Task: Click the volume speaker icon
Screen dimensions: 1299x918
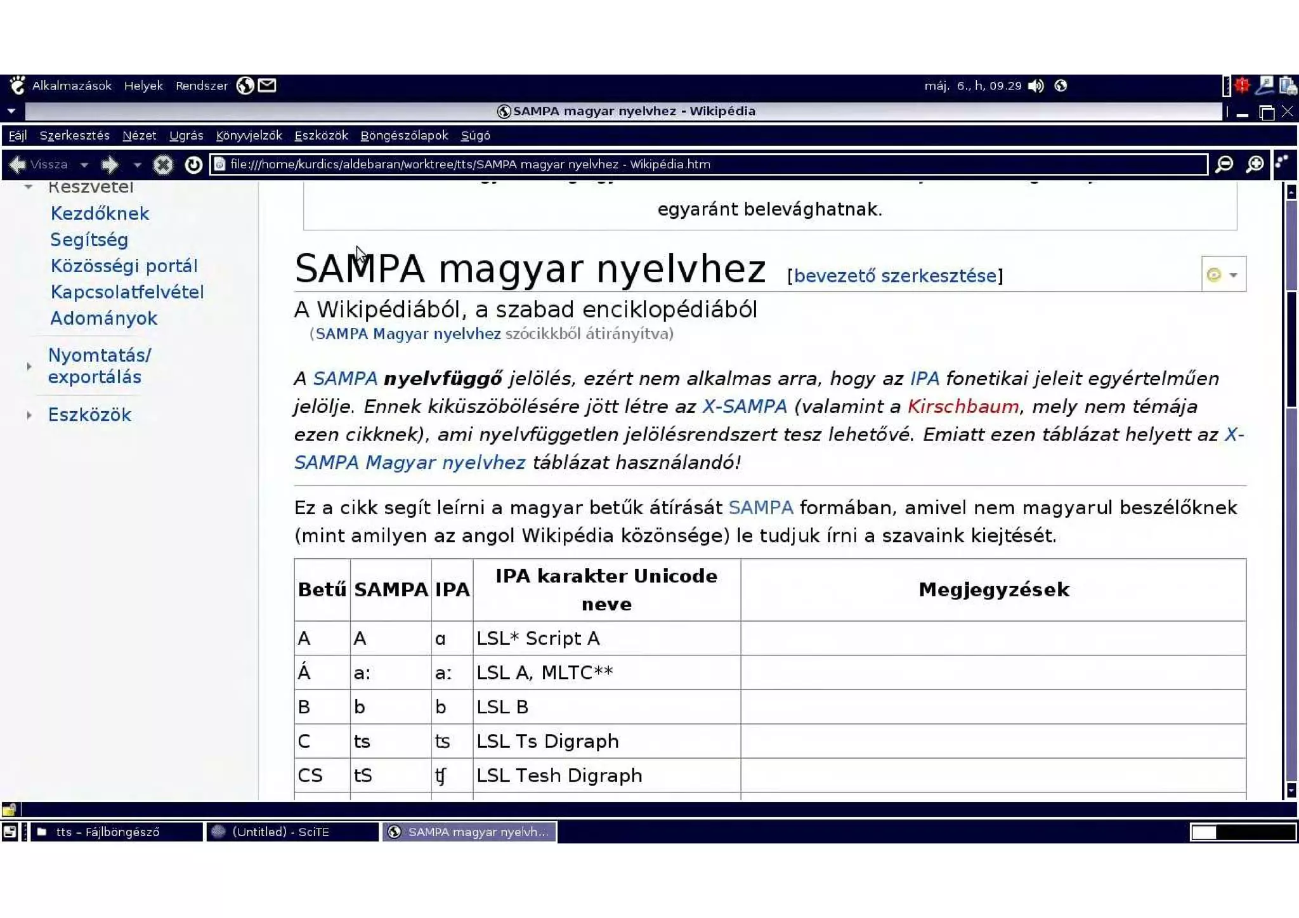Action: pyautogui.click(x=1036, y=86)
